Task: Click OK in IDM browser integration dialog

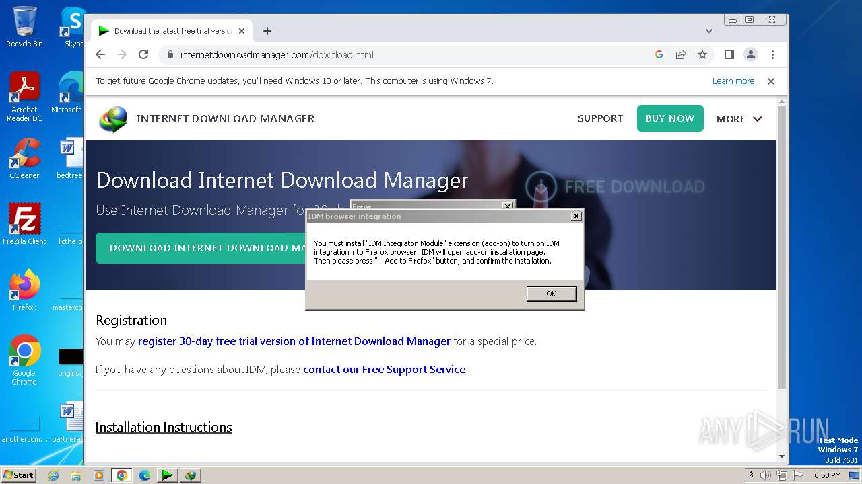Action: pyautogui.click(x=552, y=294)
